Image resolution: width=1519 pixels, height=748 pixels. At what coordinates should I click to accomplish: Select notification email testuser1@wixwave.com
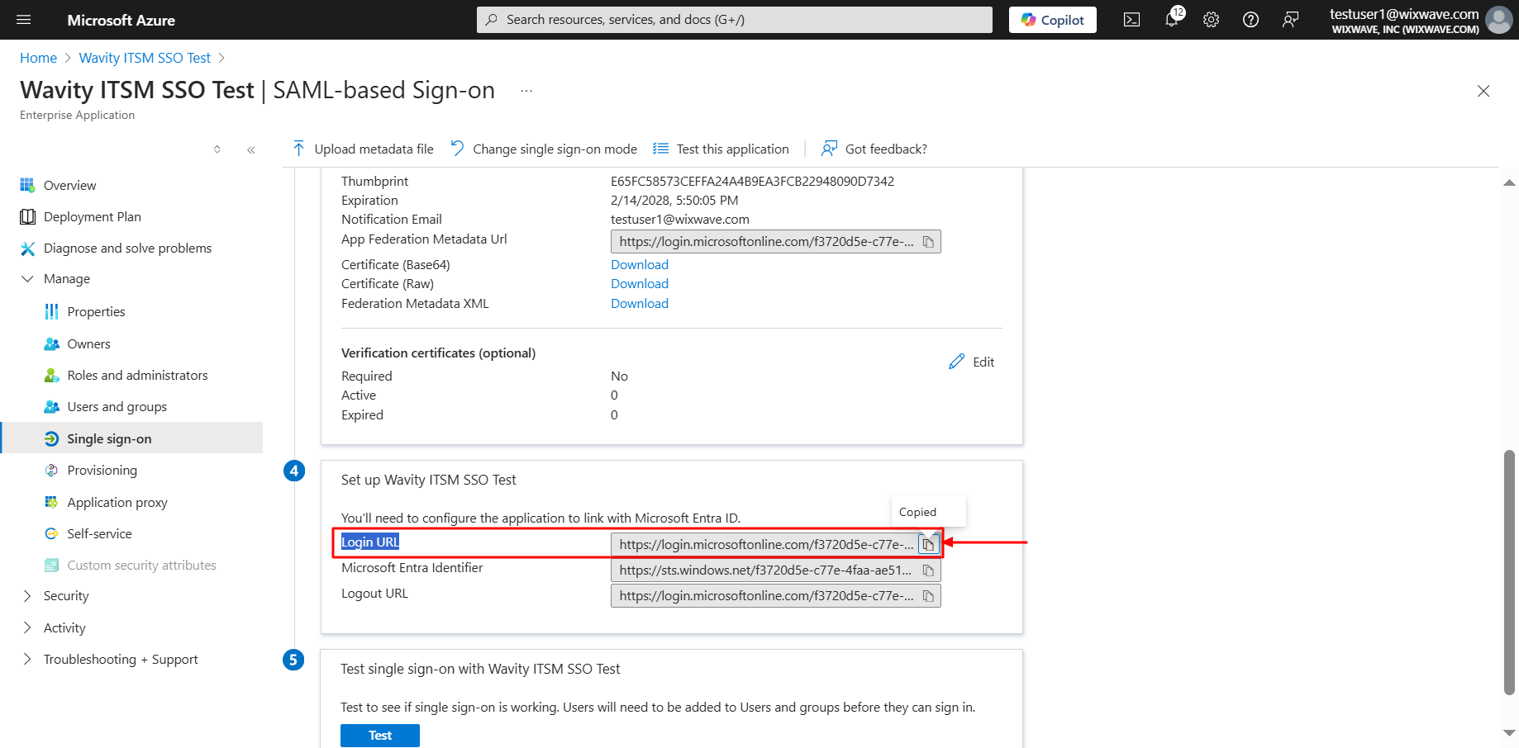[680, 219]
